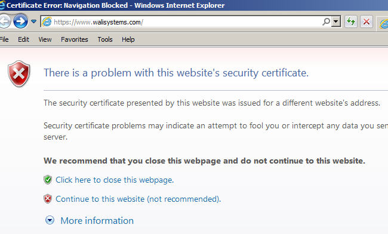Screen dimensions: 388x234
Task: Open the Edit menu
Action: [23, 39]
